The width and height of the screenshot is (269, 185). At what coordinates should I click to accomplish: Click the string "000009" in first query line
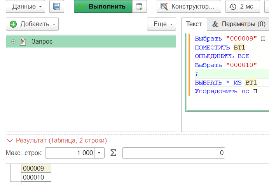tap(241, 39)
